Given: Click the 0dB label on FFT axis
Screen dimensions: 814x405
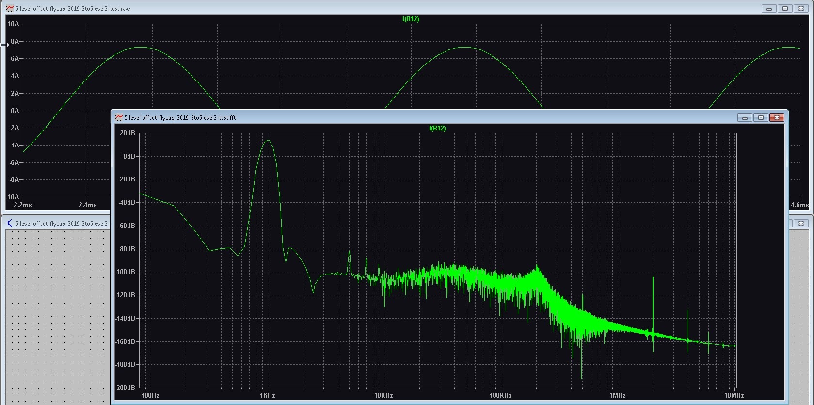Looking at the screenshot, I should 129,156.
